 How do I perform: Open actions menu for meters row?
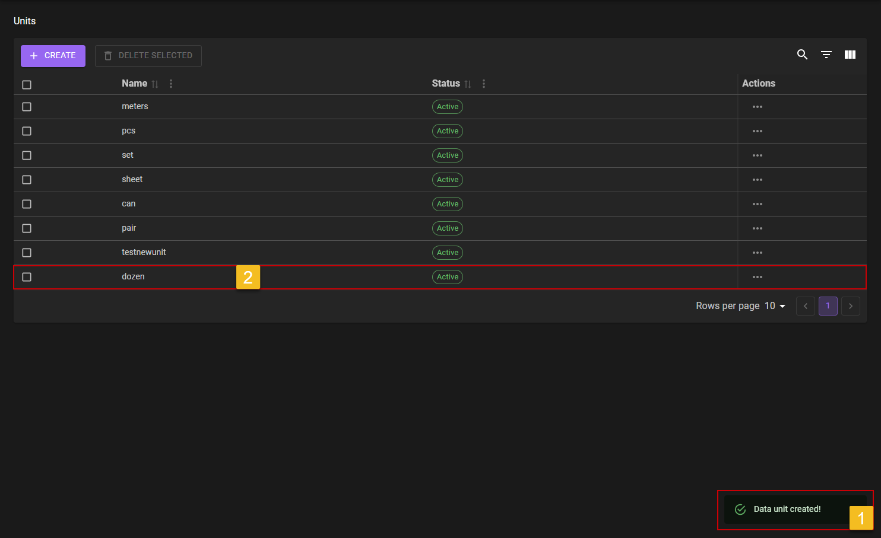pyautogui.click(x=757, y=107)
